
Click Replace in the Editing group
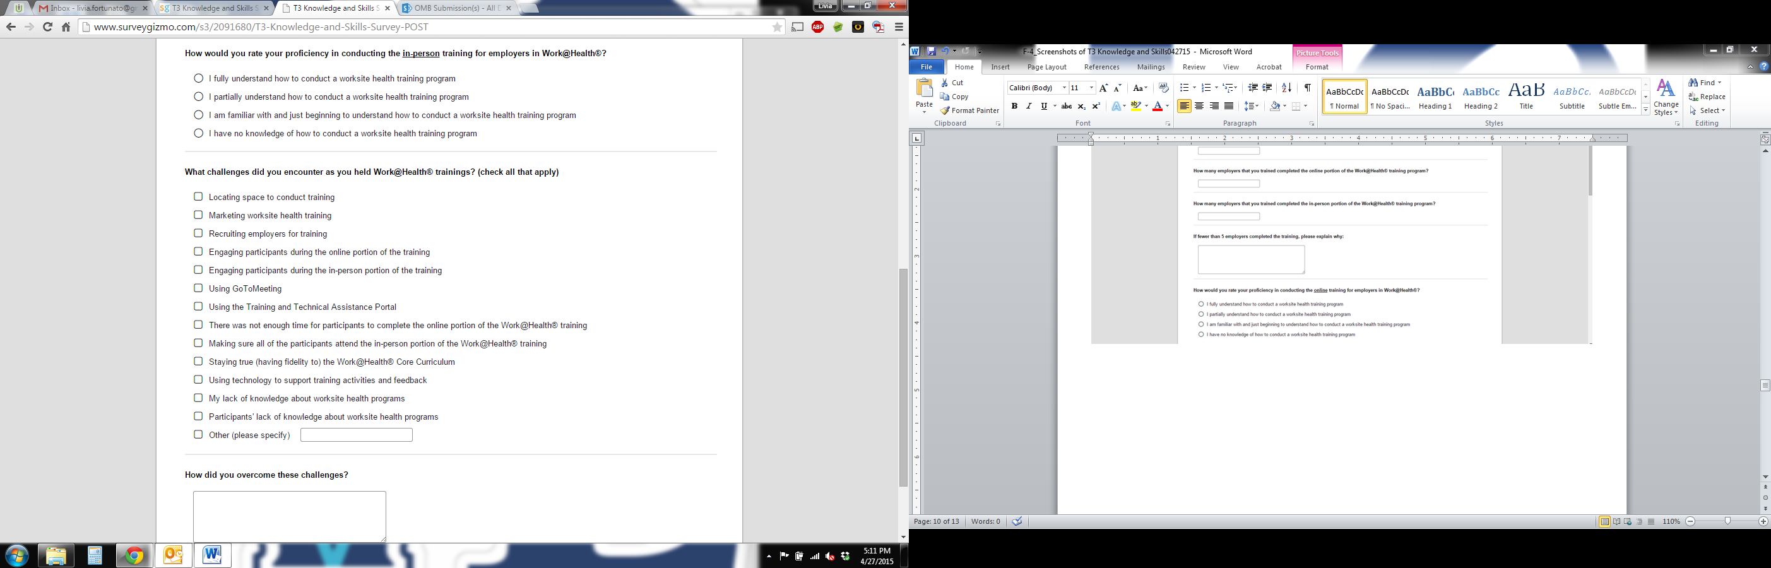(x=1707, y=97)
